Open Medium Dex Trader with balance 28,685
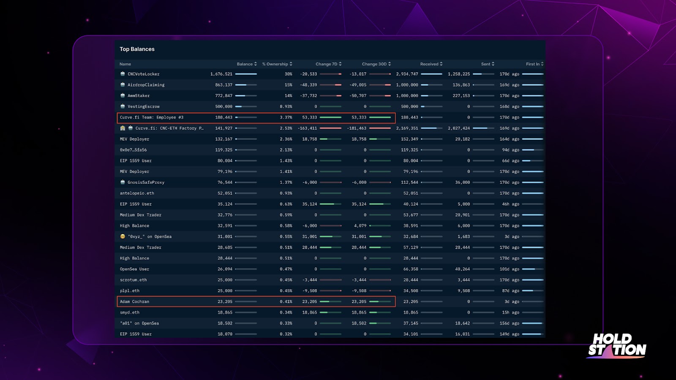Screen dimensions: 676x380 tap(141, 247)
